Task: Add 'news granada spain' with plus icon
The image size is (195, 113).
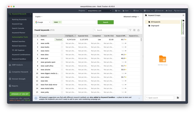Action: click(62, 62)
